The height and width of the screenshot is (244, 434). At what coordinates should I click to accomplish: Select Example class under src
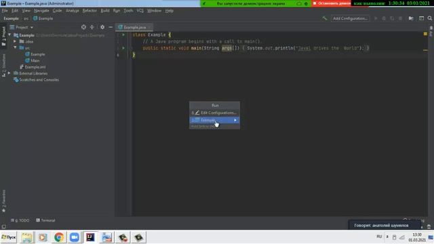click(35, 54)
